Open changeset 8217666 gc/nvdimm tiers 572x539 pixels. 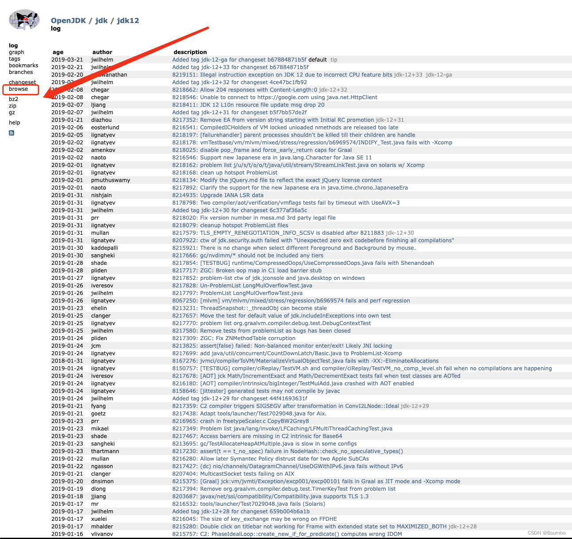point(248,256)
